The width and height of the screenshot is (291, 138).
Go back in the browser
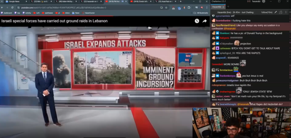2,8
